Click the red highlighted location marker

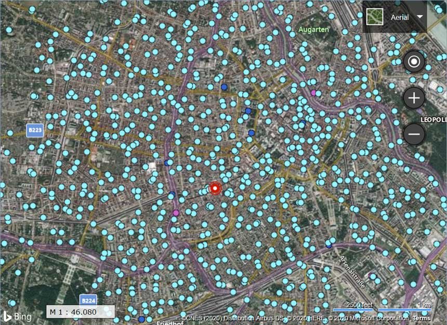tap(216, 188)
